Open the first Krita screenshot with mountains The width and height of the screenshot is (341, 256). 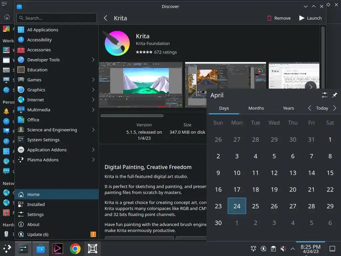coord(141,85)
